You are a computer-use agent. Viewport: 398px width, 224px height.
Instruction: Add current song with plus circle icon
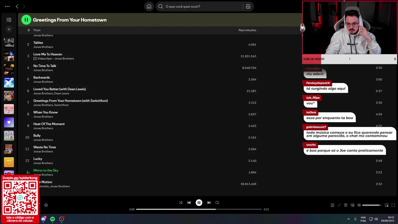pyautogui.click(x=46, y=205)
